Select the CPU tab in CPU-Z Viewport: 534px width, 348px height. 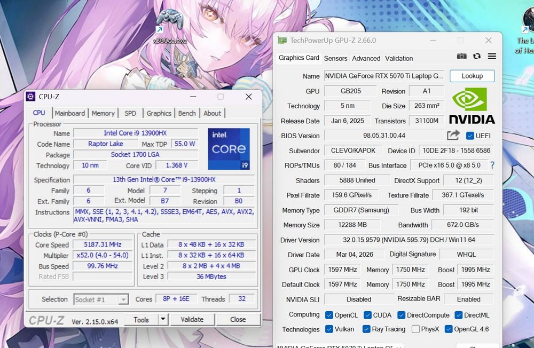(x=39, y=113)
